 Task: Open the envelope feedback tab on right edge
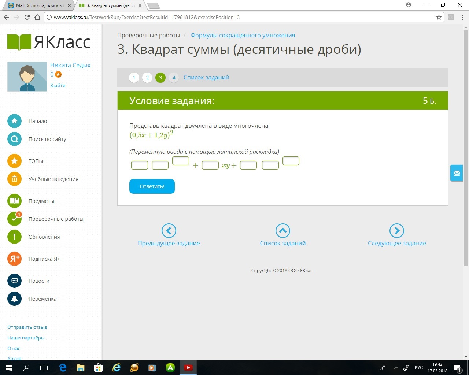click(x=457, y=173)
